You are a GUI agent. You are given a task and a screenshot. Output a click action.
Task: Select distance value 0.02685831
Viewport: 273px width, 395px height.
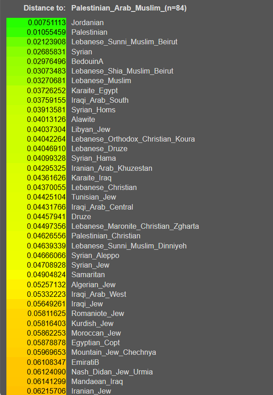coord(46,52)
